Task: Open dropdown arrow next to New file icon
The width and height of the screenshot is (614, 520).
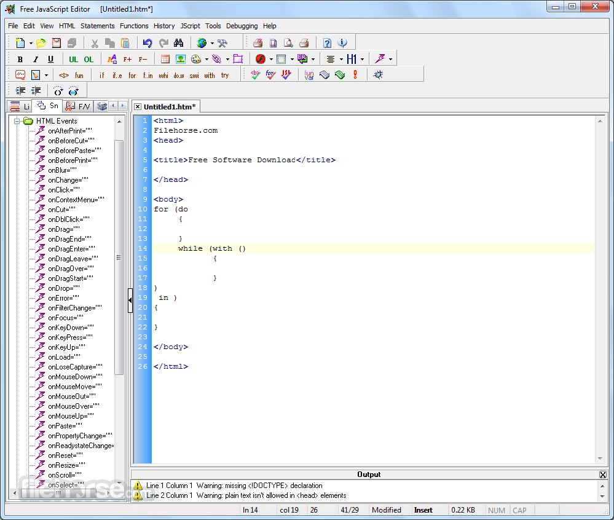Action: [31, 43]
